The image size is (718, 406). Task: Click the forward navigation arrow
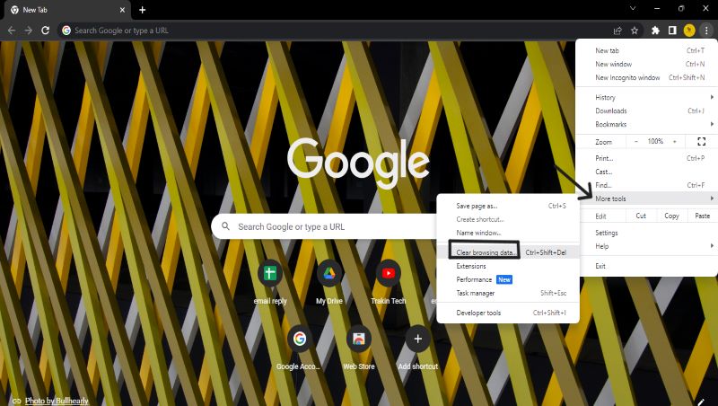pos(29,31)
